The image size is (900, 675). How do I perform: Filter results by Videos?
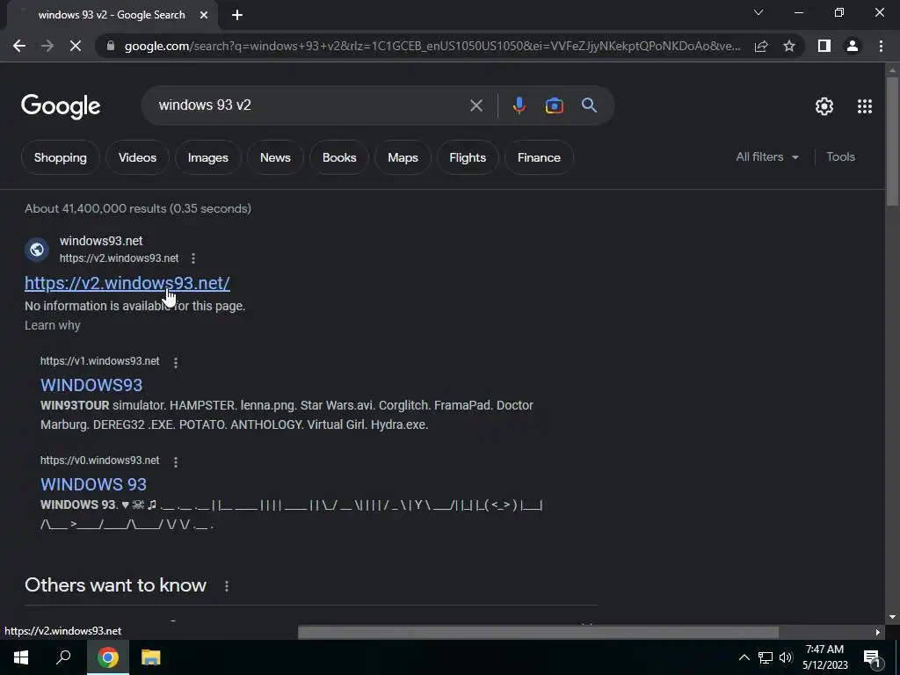coord(137,157)
